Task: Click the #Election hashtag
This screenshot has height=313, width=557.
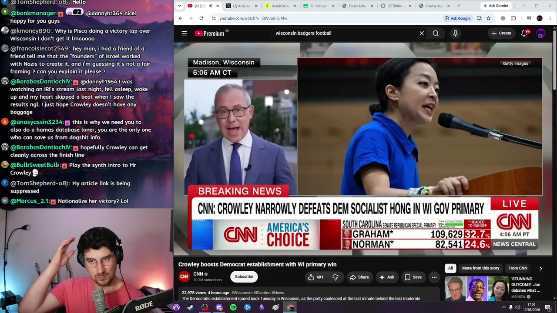Action: (262, 293)
